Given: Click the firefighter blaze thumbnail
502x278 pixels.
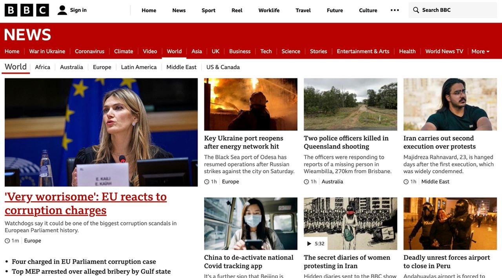Looking at the screenshot, I should pyautogui.click(x=251, y=104).
